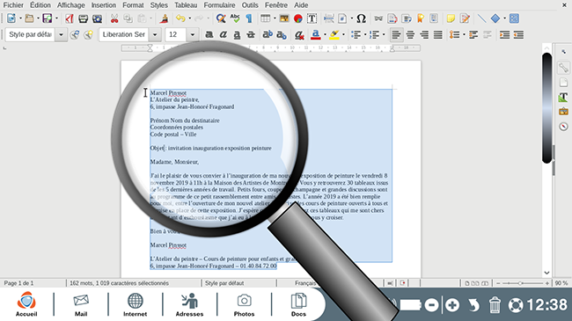The height and width of the screenshot is (321, 572).
Task: Click the font color red A swatch
Action: click(x=316, y=34)
